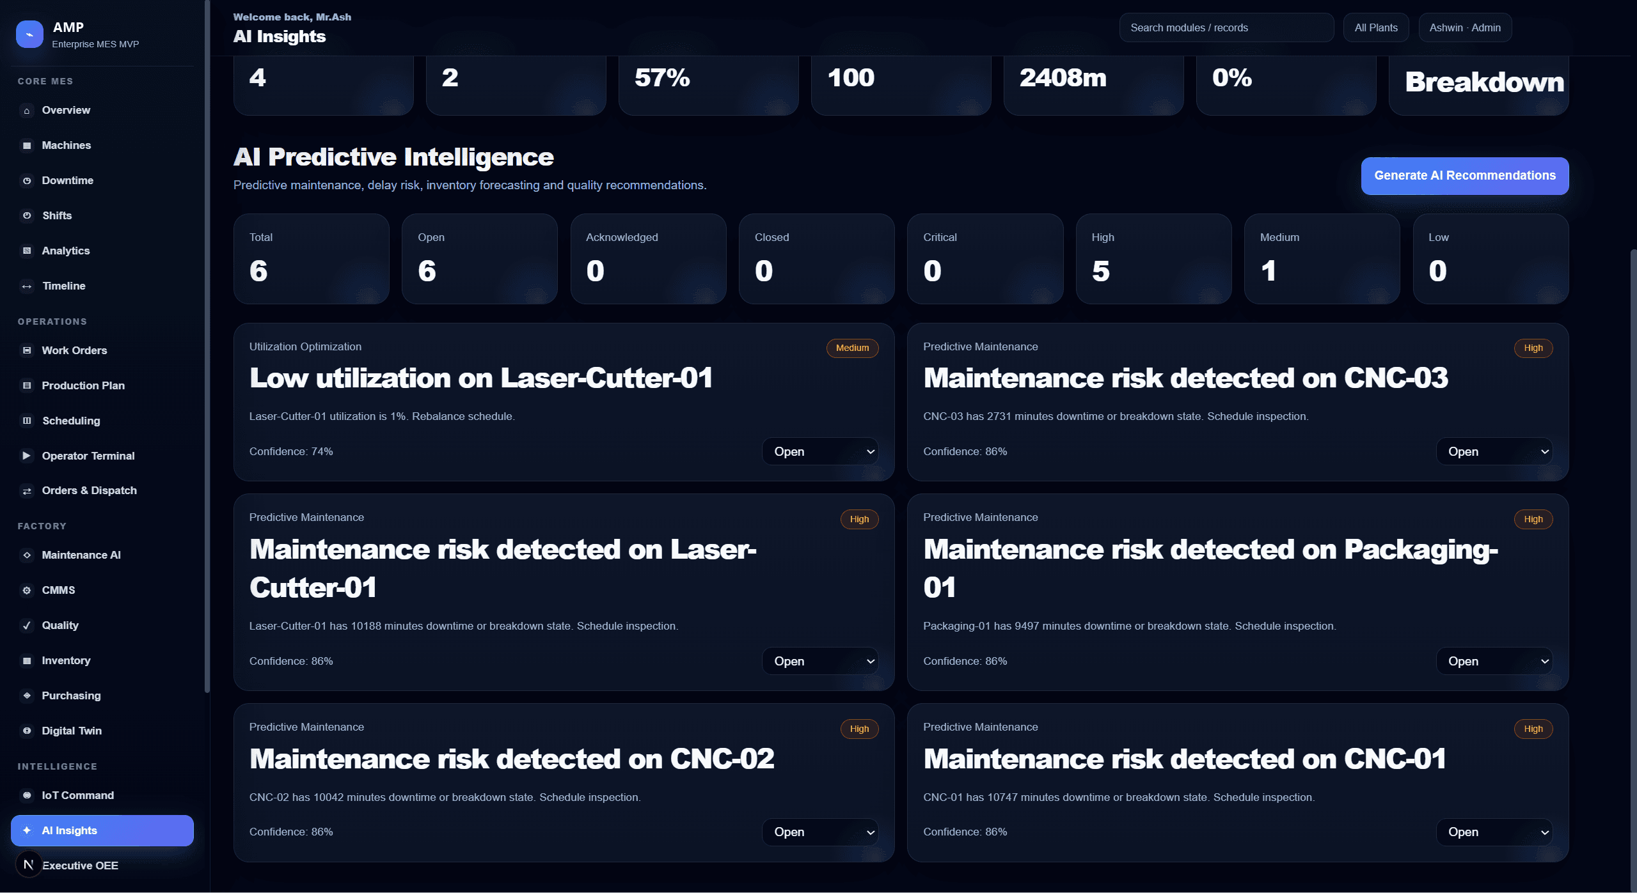
Task: Click the CMMS gear icon
Action: [27, 591]
